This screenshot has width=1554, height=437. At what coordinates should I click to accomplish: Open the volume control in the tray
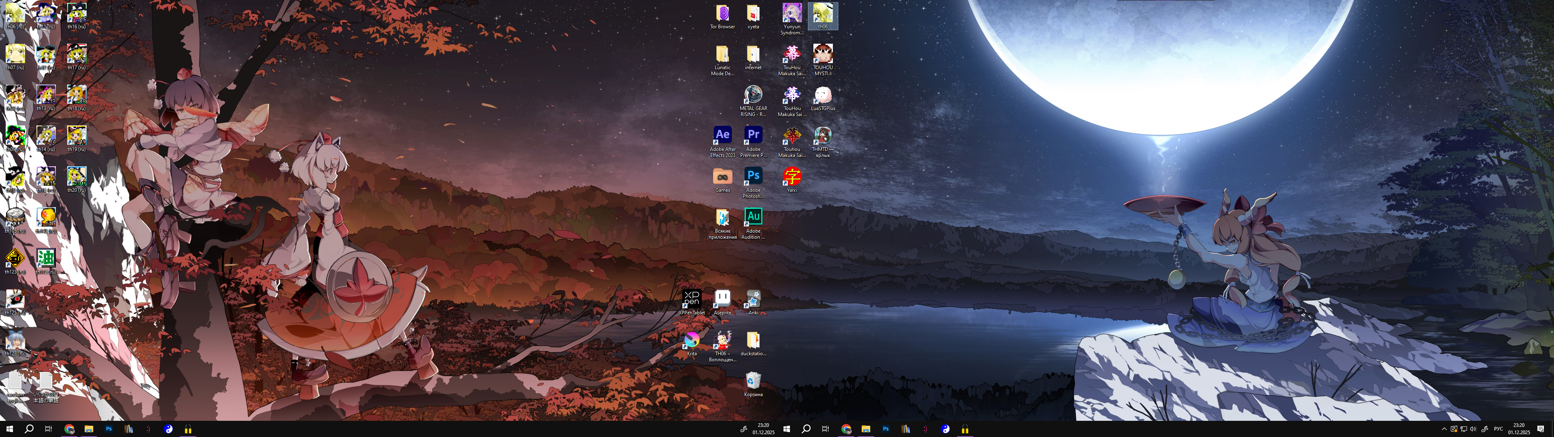pyautogui.click(x=1473, y=429)
